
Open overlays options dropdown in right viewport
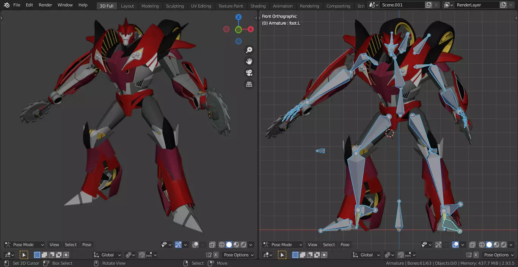coord(463,245)
